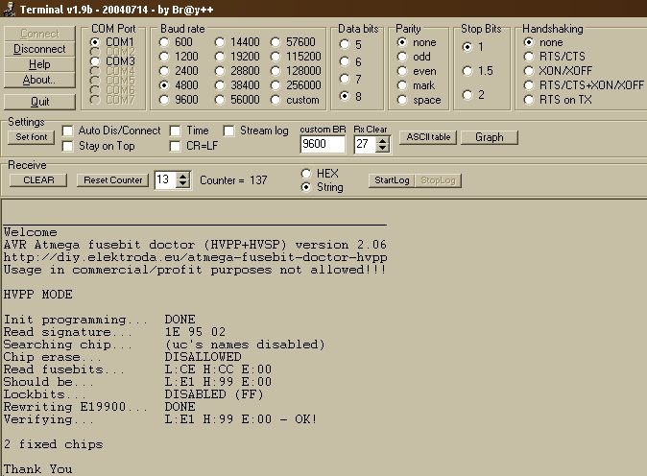Select 2 stop bits
This screenshot has width=647, height=476.
467,95
